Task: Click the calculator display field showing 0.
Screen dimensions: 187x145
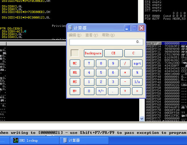Action: tap(106, 42)
